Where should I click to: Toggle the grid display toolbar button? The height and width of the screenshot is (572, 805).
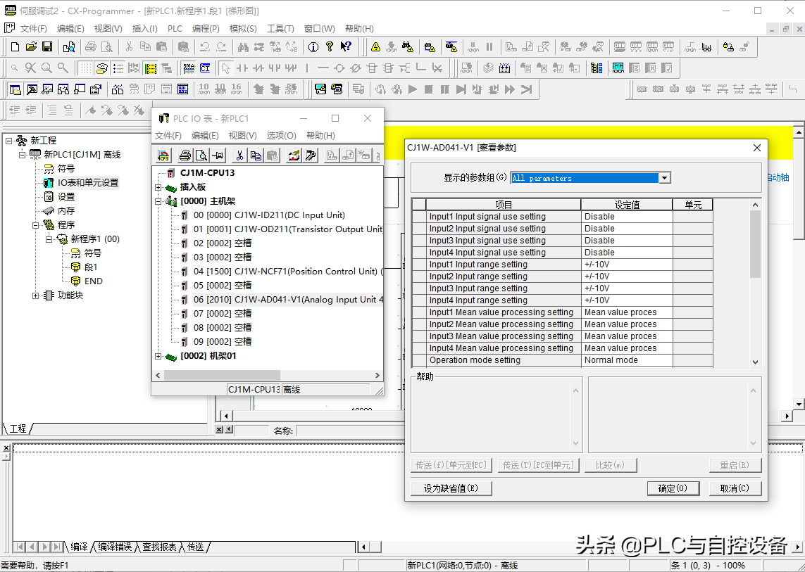pyautogui.click(x=85, y=68)
